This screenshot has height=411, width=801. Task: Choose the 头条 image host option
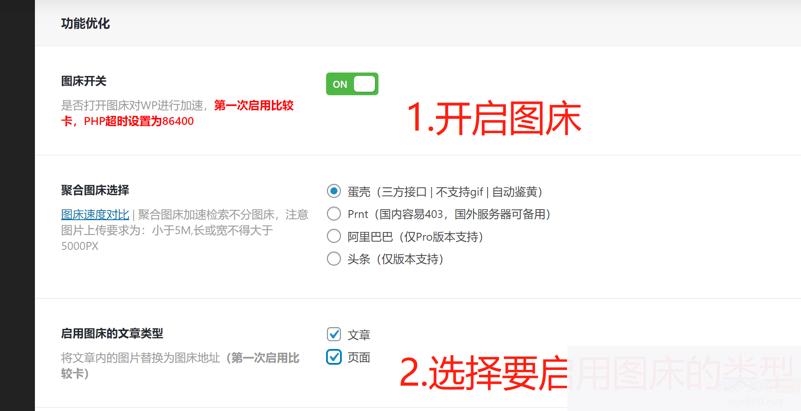click(333, 259)
